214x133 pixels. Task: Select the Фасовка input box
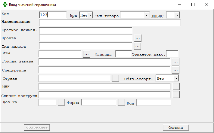pyautogui.click(x=123, y=54)
